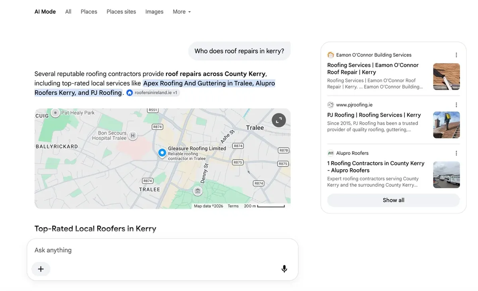Image resolution: width=478 pixels, height=291 pixels.
Task: Click the Eamon O'Connor Building Services favicon
Action: click(x=330, y=55)
